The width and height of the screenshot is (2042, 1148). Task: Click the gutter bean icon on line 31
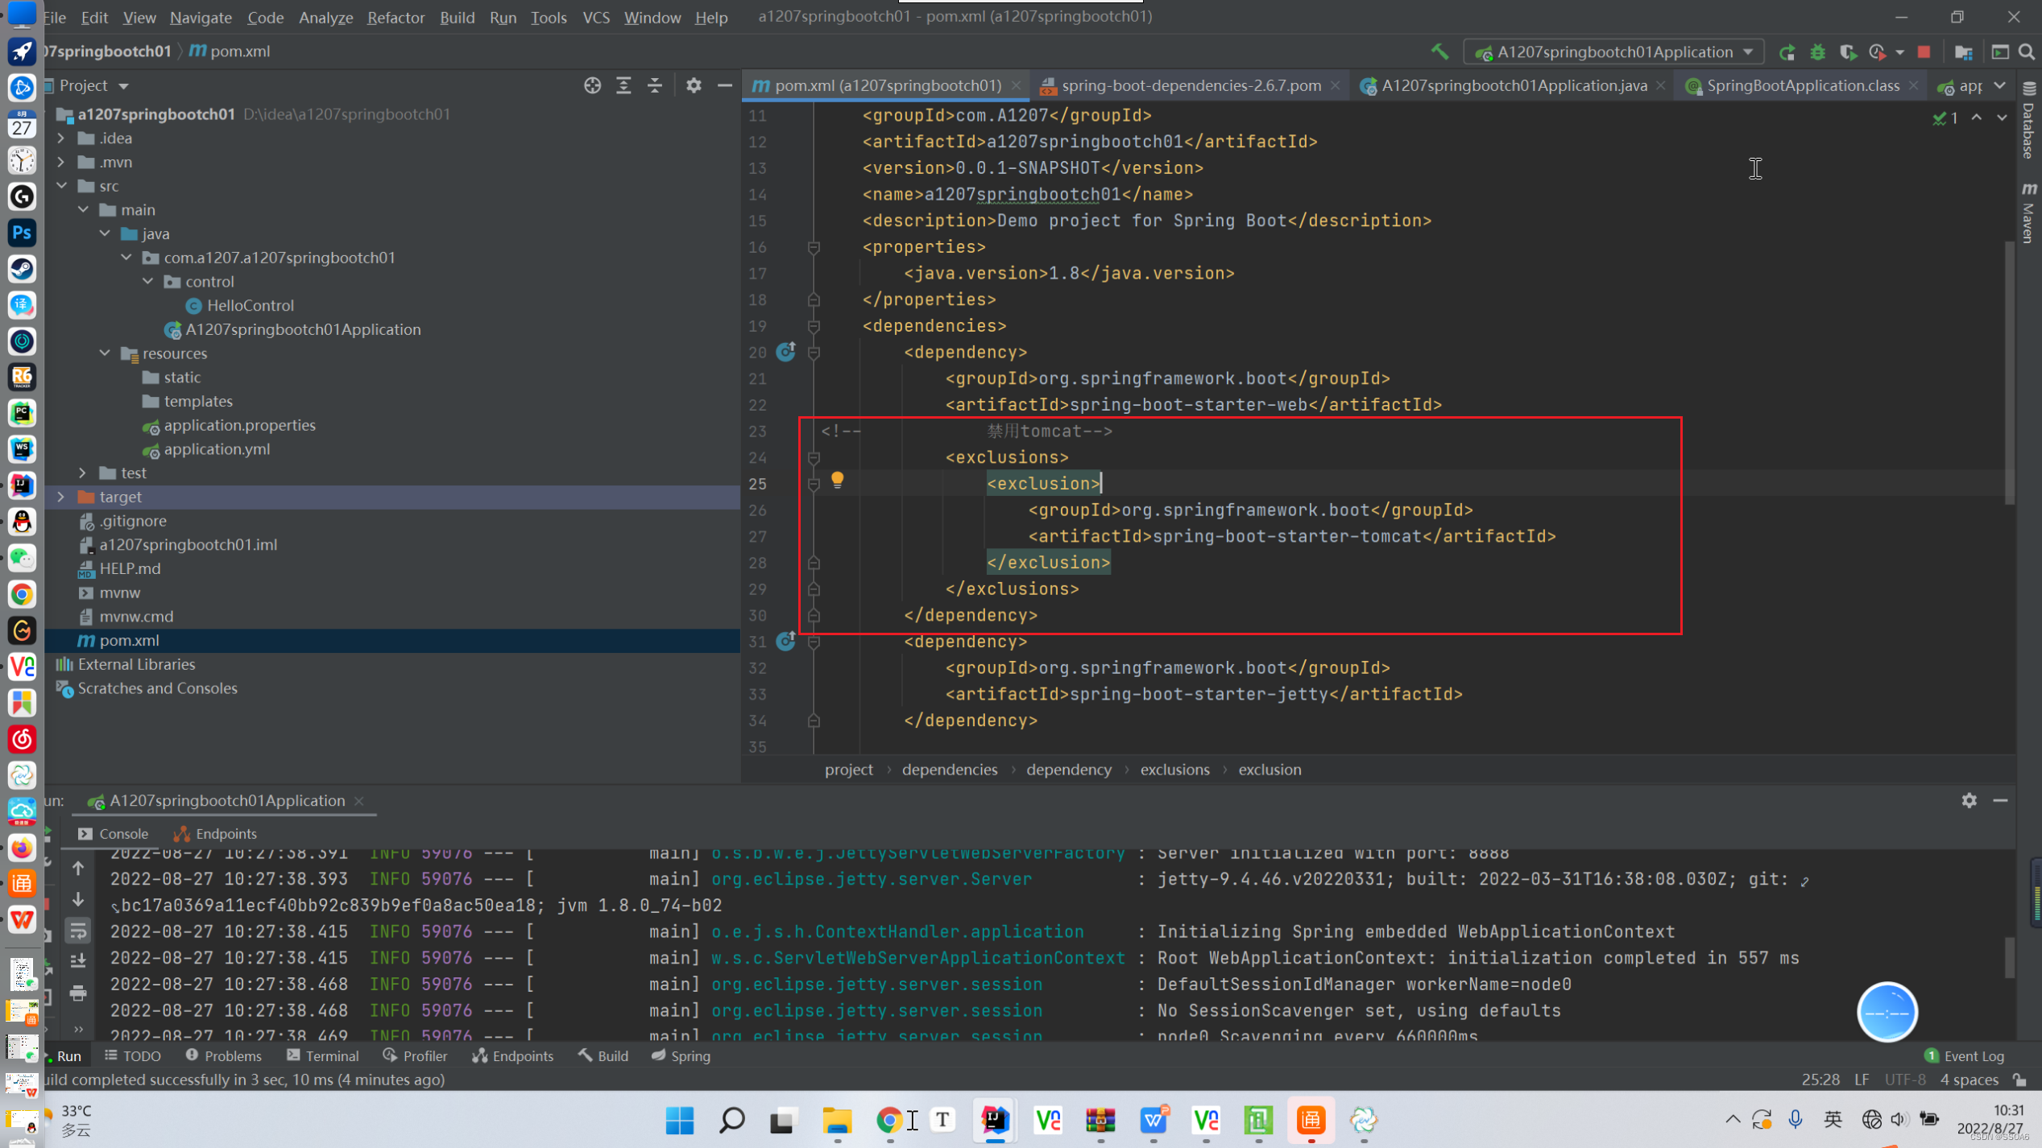[785, 641]
